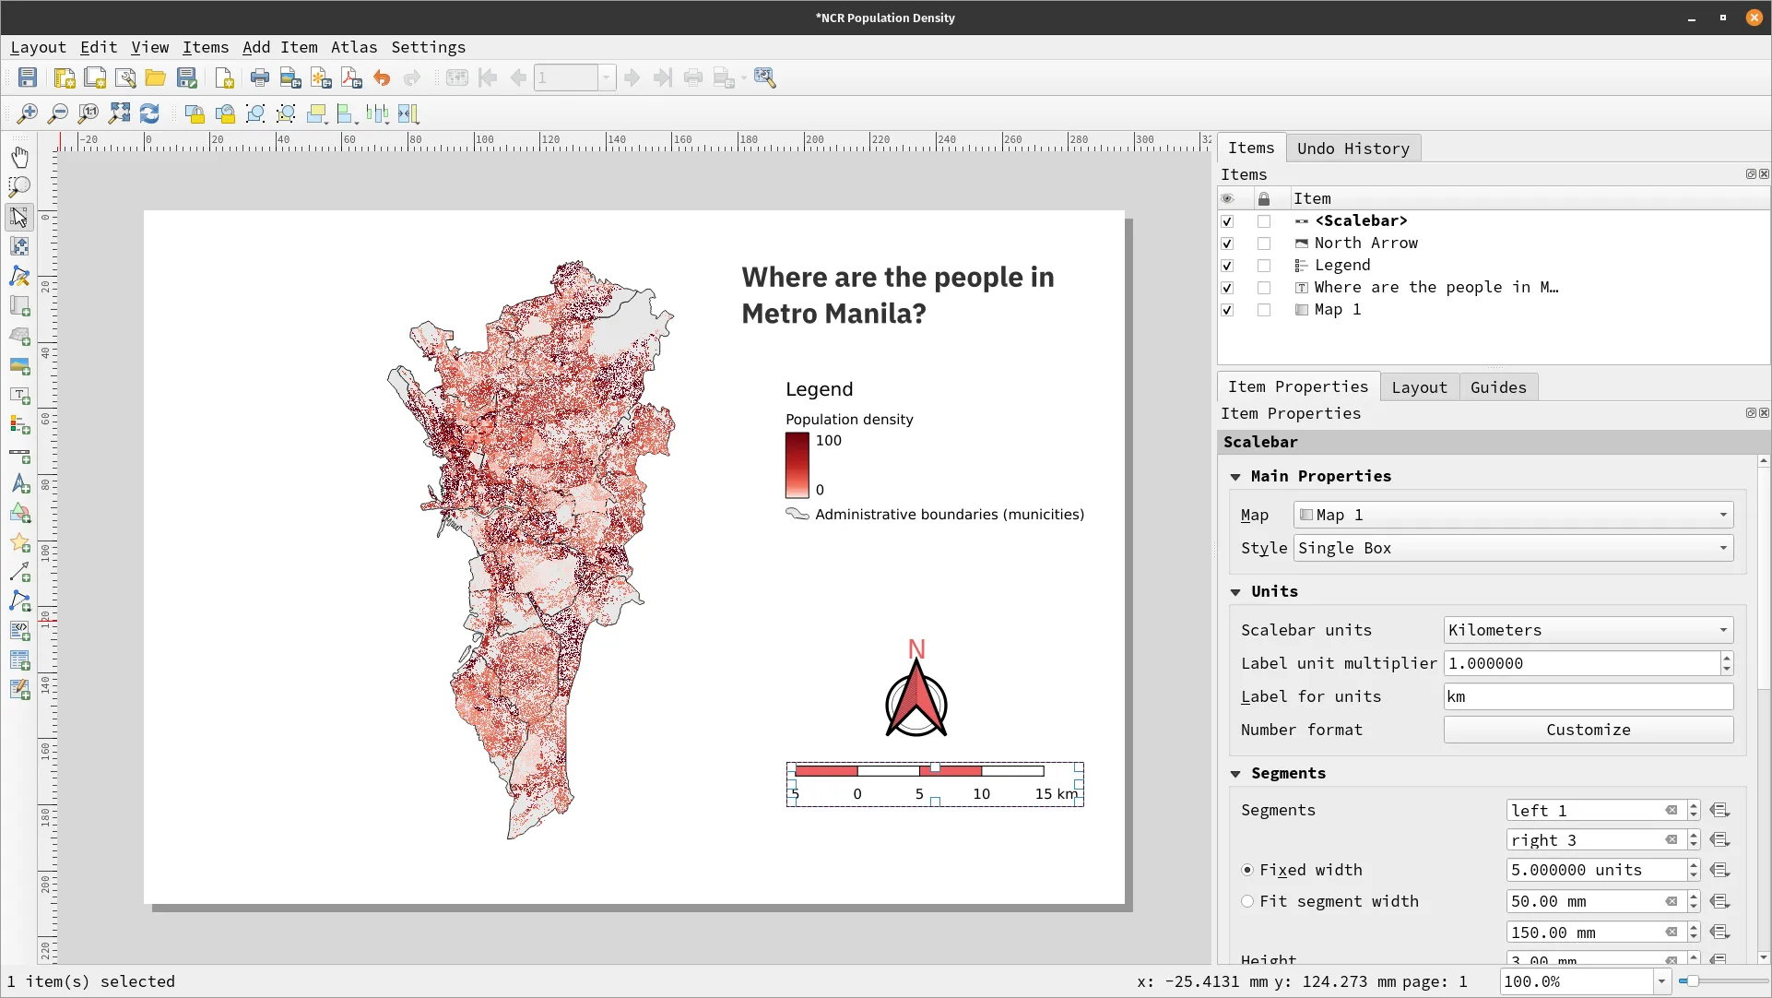Click the Print Layout icon
Image resolution: width=1772 pixels, height=998 pixels.
(x=260, y=78)
